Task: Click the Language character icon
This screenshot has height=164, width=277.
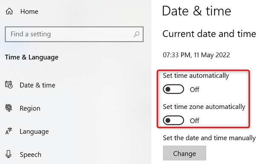Action: pyautogui.click(x=9, y=131)
